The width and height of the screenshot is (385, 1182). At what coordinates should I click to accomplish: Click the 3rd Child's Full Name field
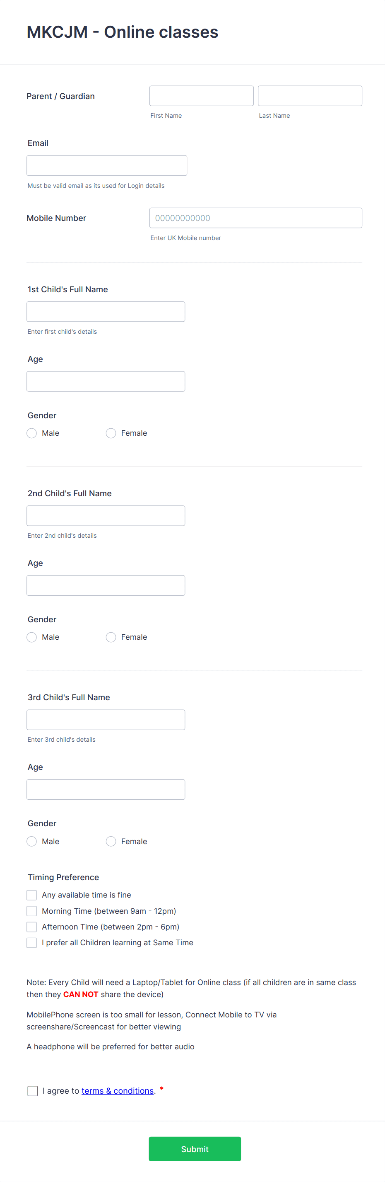[x=106, y=720]
